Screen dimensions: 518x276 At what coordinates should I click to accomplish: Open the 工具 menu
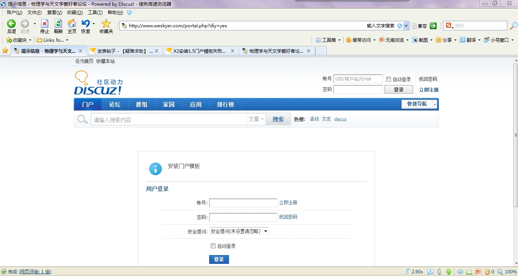pos(95,13)
